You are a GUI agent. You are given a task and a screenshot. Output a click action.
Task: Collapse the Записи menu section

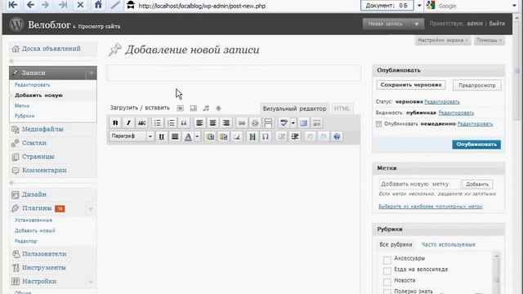tap(91, 73)
